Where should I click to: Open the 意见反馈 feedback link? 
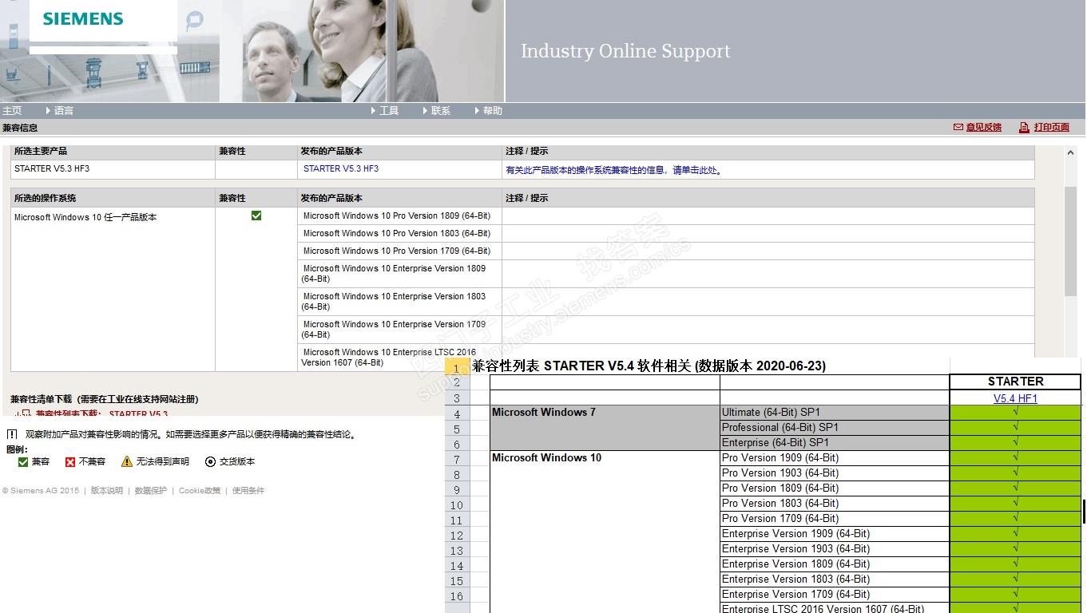(x=984, y=128)
